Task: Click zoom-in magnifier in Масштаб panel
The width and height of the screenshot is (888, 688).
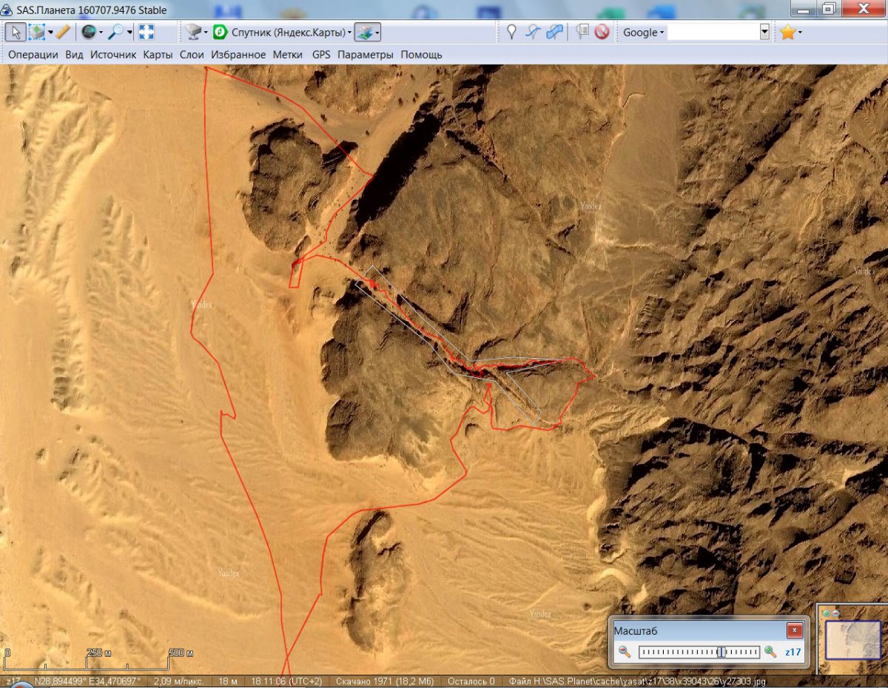Action: 770,652
